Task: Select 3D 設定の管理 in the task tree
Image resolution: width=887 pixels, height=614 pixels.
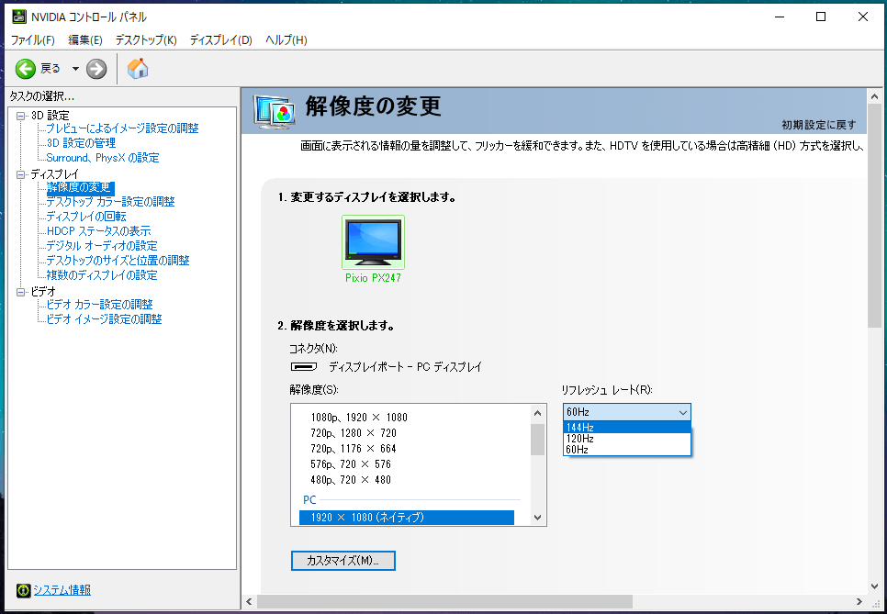Action: coord(81,143)
